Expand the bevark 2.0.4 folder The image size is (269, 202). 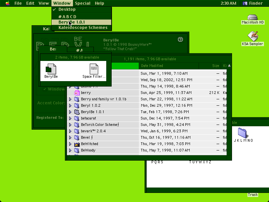click(x=70, y=131)
